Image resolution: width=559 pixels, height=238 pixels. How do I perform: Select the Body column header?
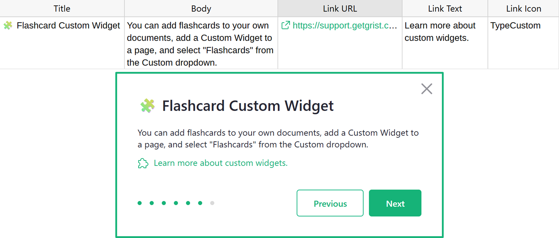pos(201,9)
